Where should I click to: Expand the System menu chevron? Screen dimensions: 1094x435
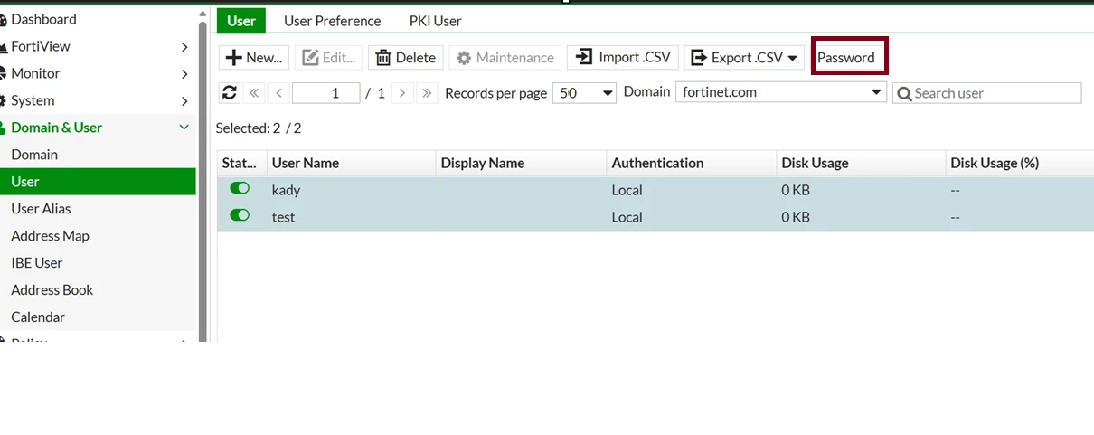coord(184,100)
